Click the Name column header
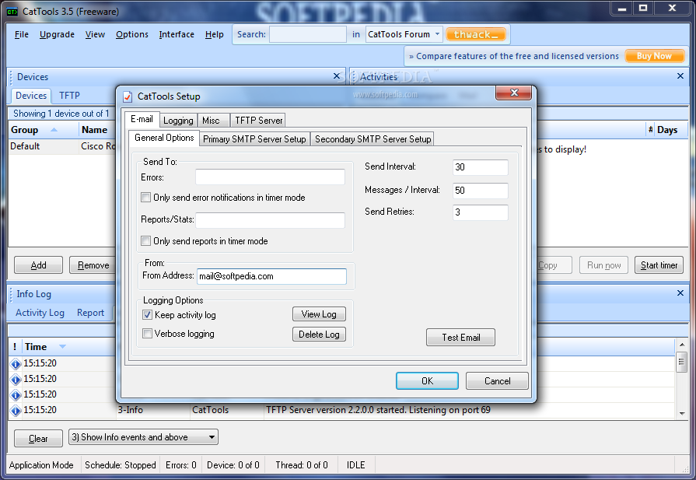 (95, 130)
